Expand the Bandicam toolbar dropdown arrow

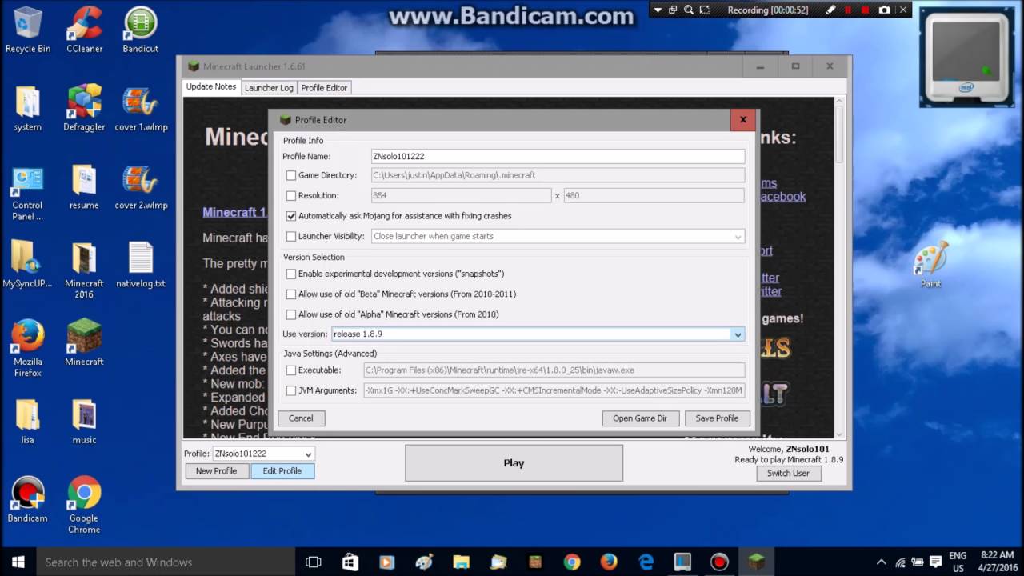coord(658,10)
